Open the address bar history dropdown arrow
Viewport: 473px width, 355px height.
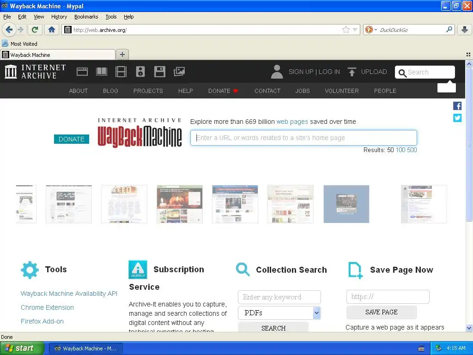click(355, 30)
